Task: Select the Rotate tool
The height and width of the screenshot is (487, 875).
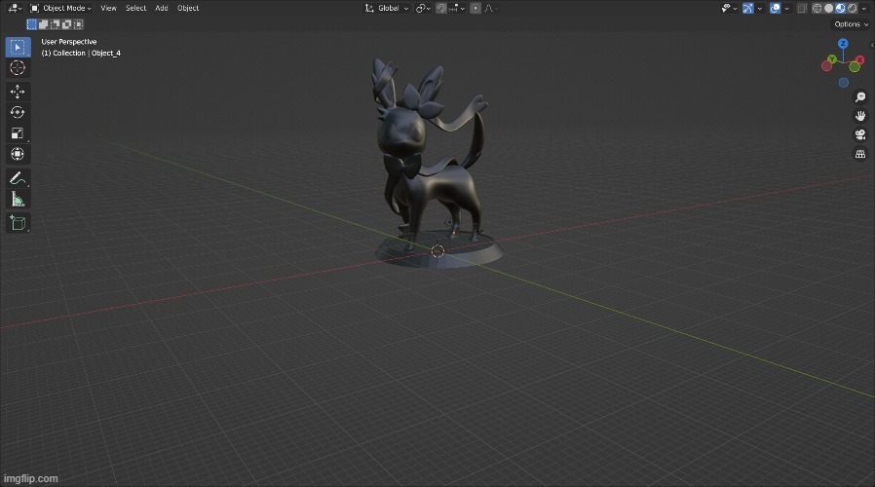Action: (x=18, y=112)
